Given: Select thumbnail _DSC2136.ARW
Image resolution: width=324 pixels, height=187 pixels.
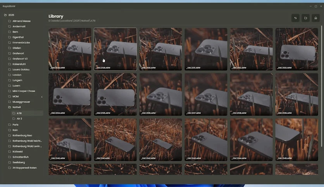Looking at the screenshot, I should click(x=160, y=95).
